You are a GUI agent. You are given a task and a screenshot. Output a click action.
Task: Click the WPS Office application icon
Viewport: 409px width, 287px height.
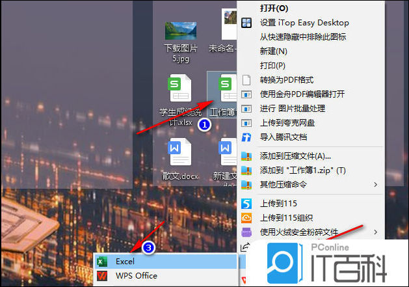tap(102, 276)
